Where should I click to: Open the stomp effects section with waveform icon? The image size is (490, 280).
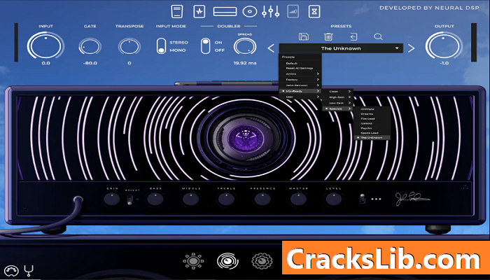tap(199, 12)
